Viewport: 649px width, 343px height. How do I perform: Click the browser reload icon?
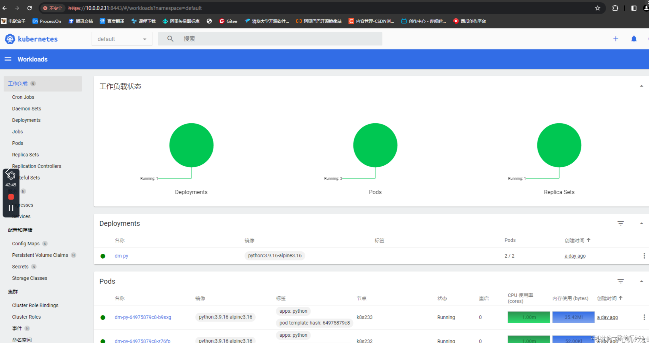pyautogui.click(x=29, y=8)
